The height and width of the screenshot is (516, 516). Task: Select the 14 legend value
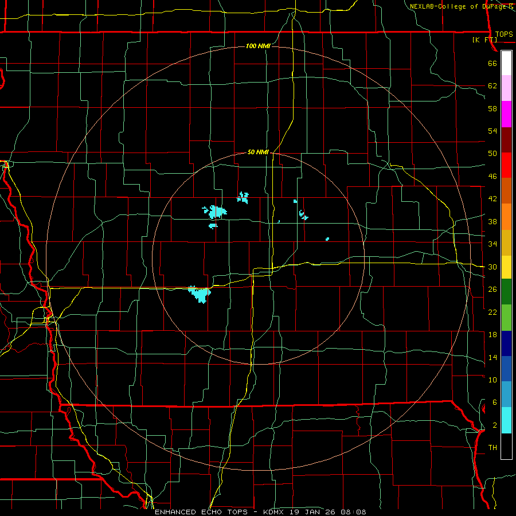pos(492,357)
